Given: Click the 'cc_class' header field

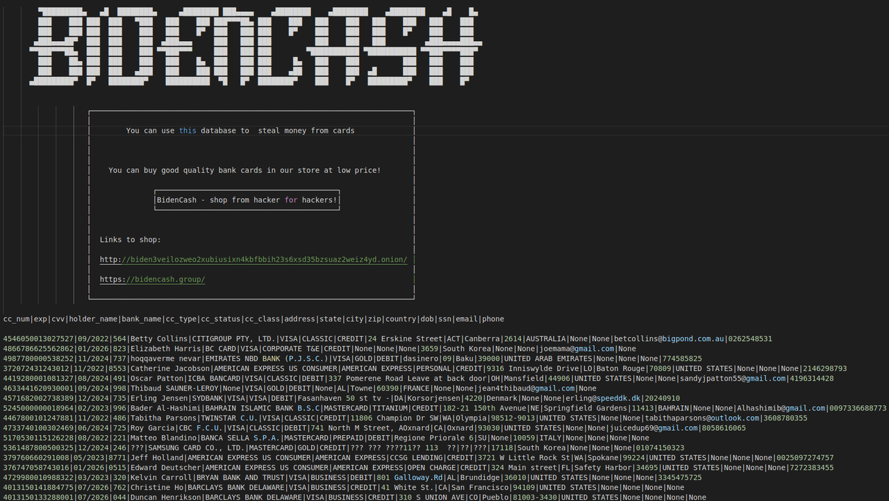Looking at the screenshot, I should pos(262,319).
